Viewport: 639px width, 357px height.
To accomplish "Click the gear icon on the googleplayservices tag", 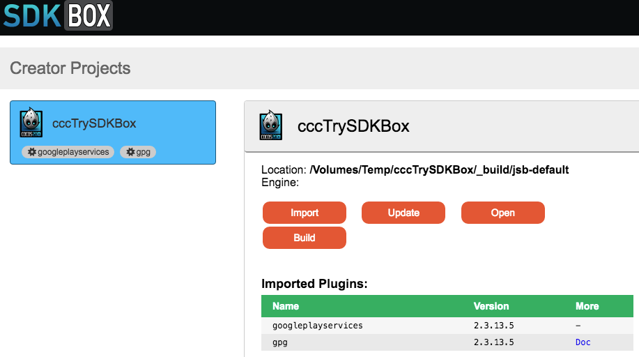I will coord(31,152).
